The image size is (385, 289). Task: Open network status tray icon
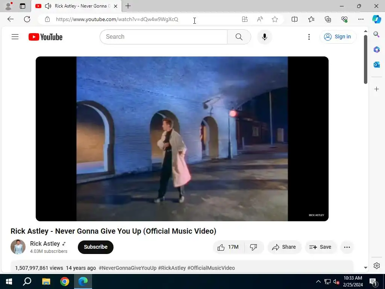[x=327, y=281]
